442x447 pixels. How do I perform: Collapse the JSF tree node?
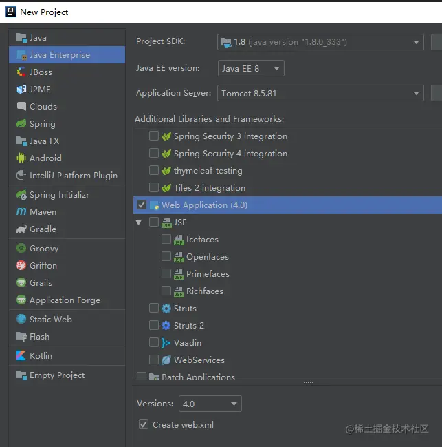[x=139, y=222]
